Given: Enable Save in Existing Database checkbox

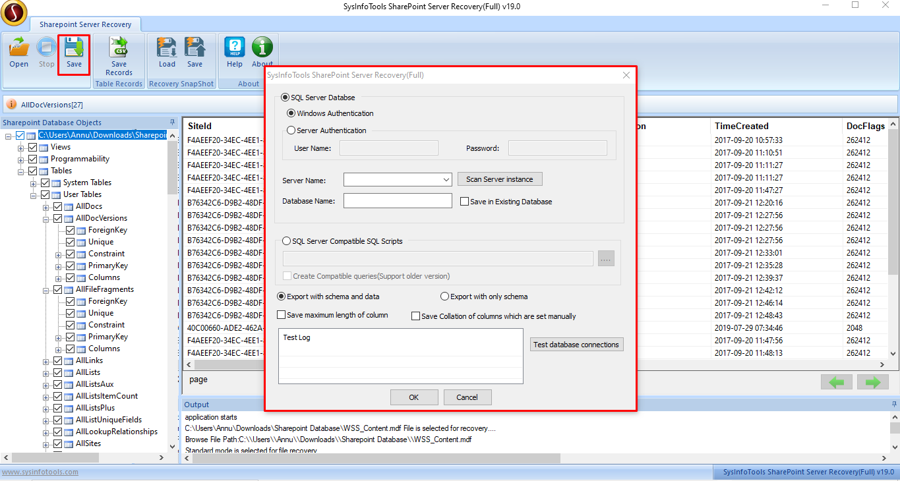Looking at the screenshot, I should 464,202.
